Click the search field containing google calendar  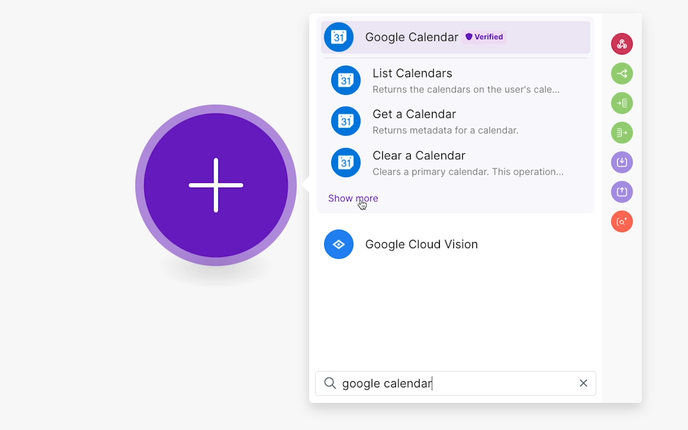pos(456,383)
